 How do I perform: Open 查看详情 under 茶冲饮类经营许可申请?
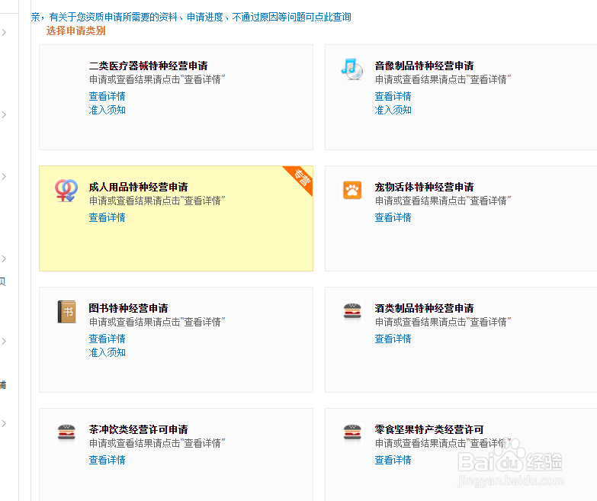click(x=107, y=460)
